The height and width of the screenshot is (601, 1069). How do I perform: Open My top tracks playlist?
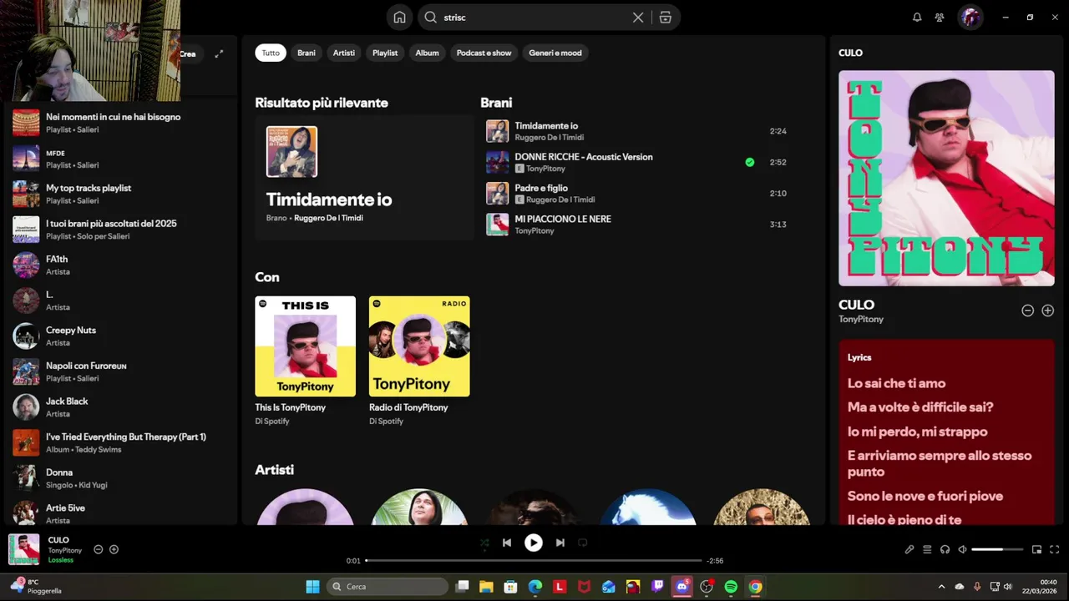121,194
